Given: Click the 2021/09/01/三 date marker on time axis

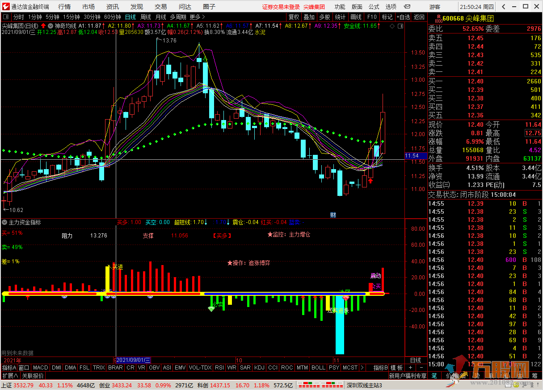Looking at the screenshot, I should coord(133,360).
